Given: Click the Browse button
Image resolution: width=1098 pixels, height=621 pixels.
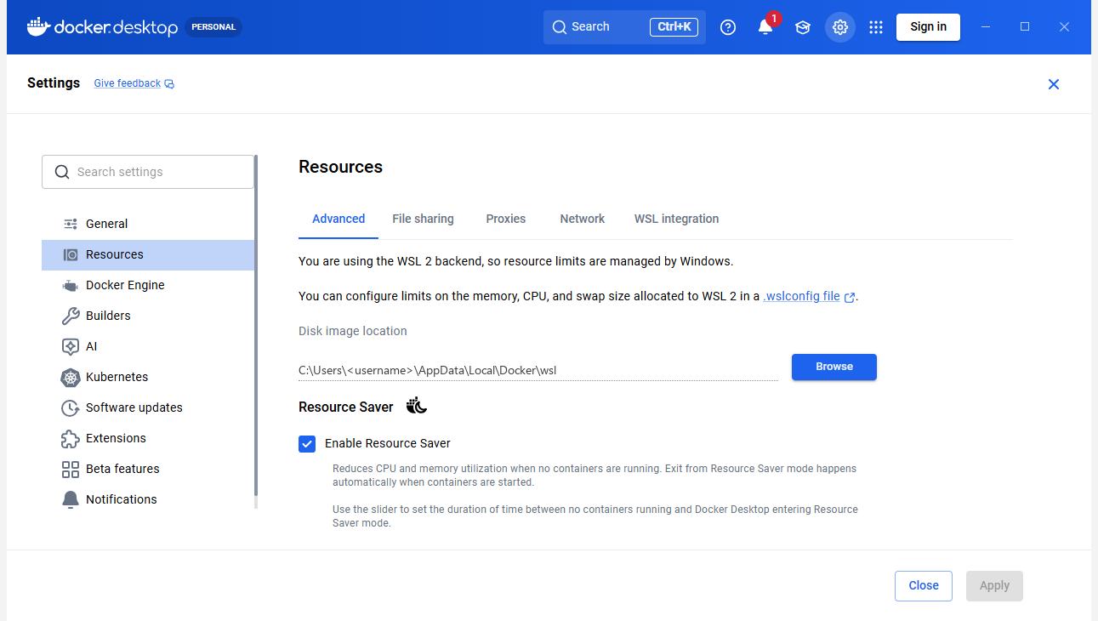Looking at the screenshot, I should pos(834,367).
